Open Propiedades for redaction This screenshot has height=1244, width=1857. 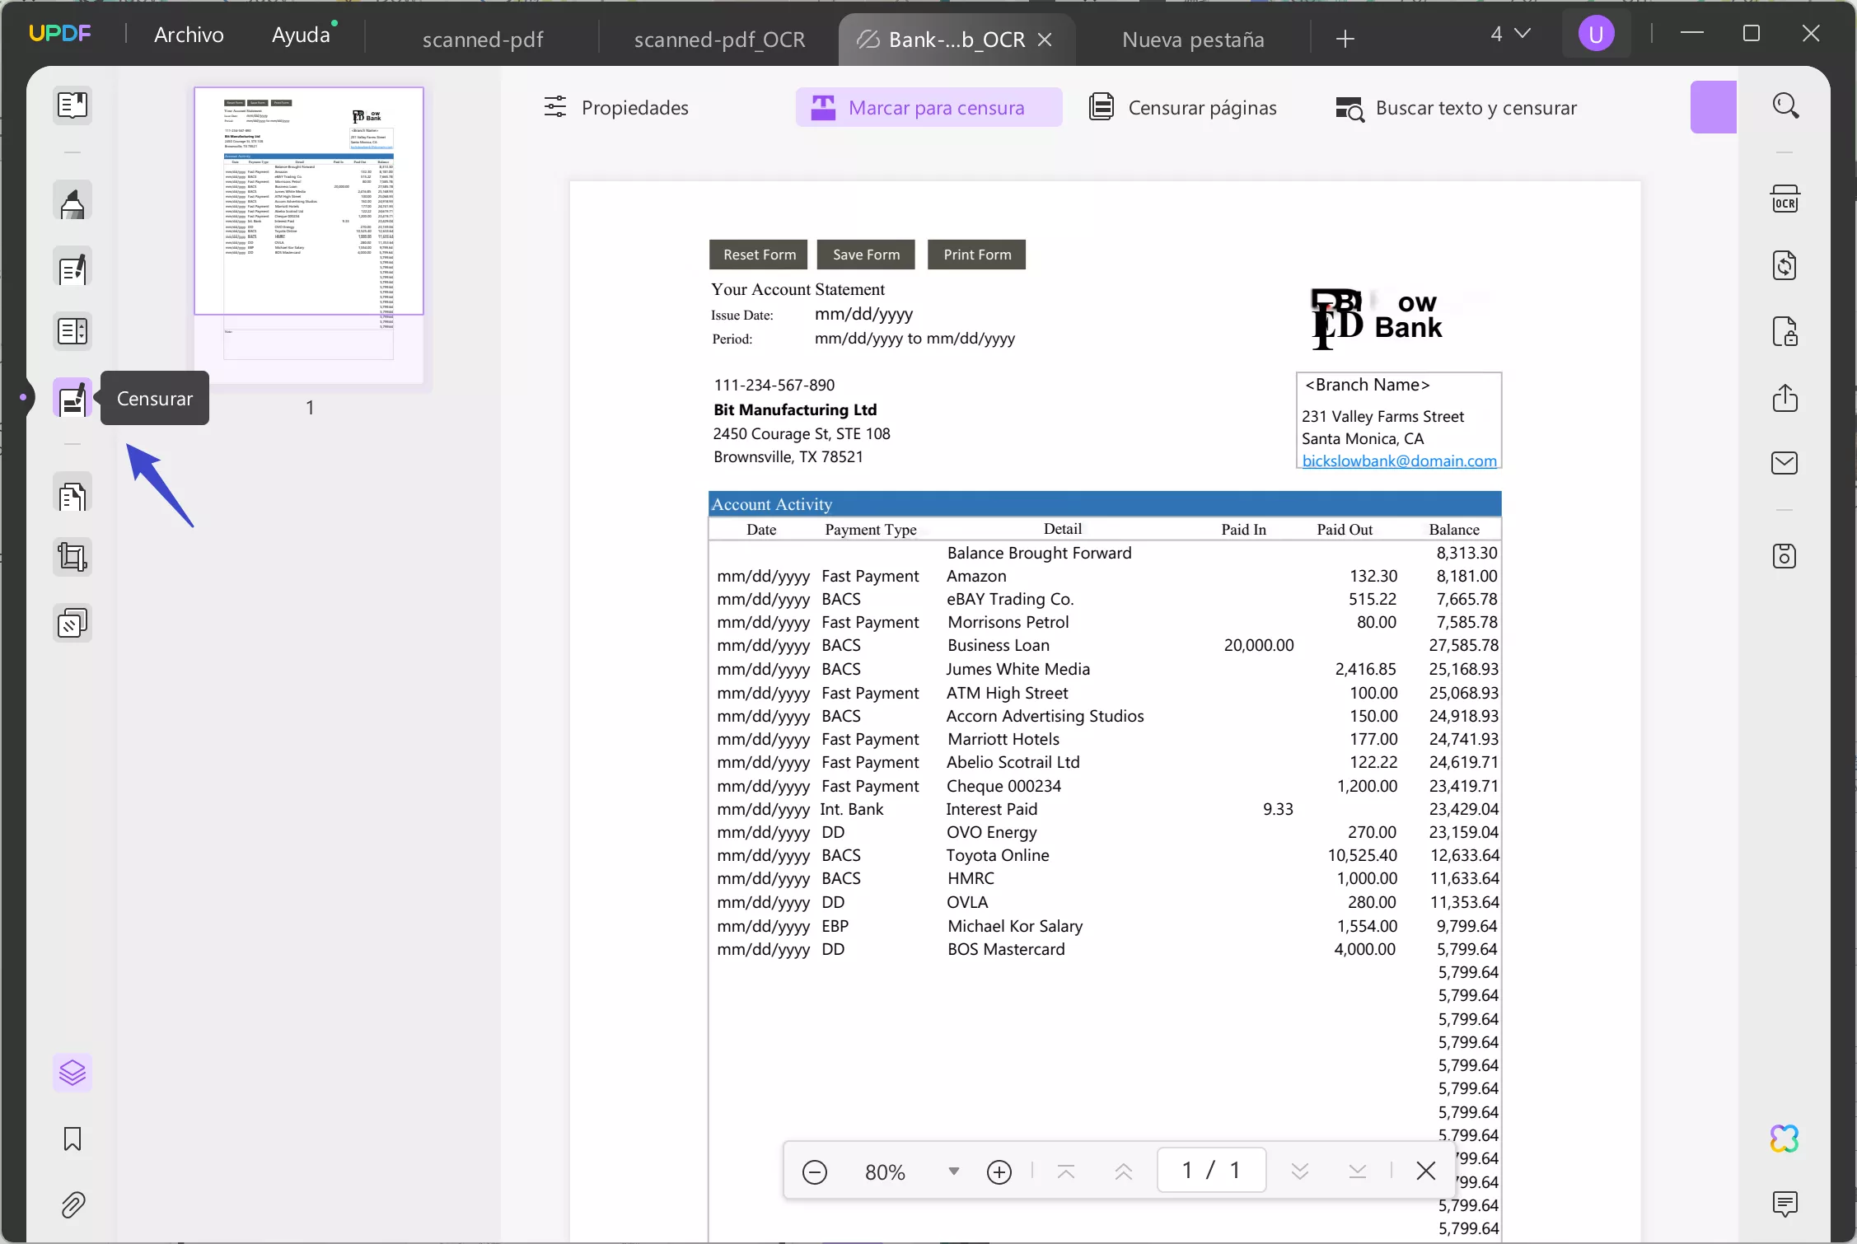point(616,108)
